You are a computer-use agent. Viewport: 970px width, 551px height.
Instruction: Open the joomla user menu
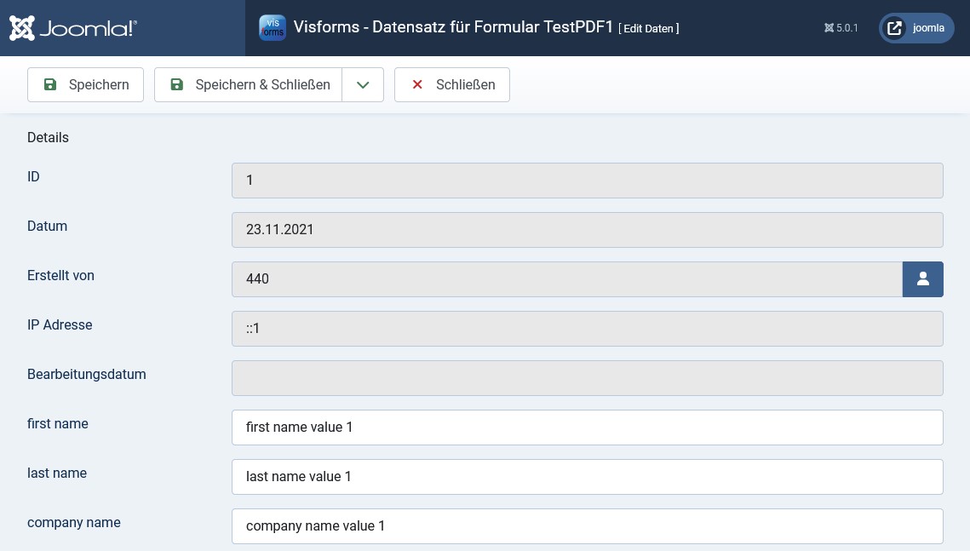(x=916, y=28)
